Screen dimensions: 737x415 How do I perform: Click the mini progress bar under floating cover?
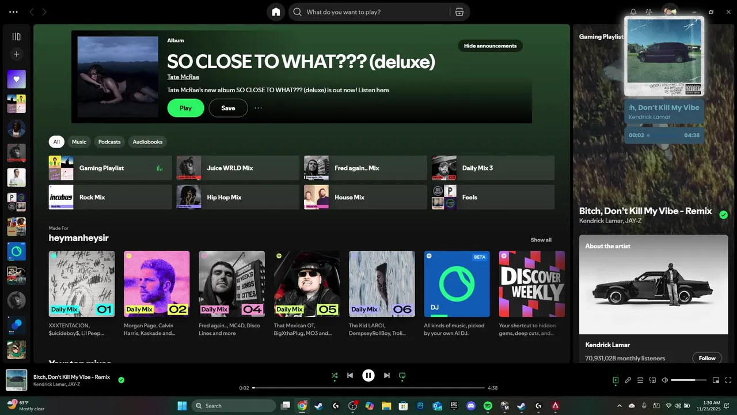pos(666,135)
